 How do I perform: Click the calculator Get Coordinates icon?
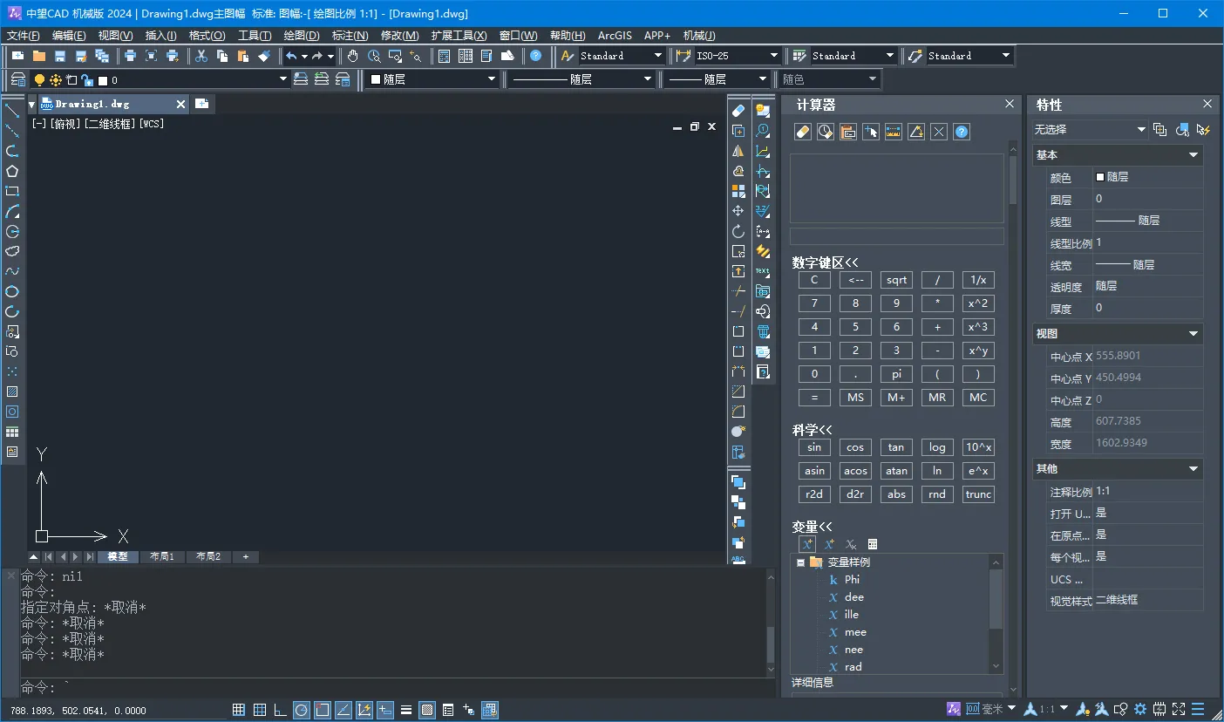(870, 132)
